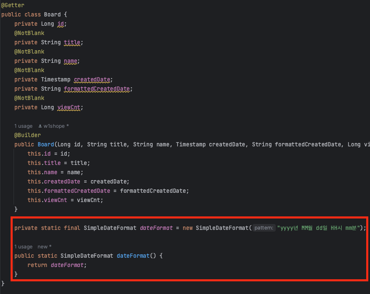This screenshot has height=294, width=370.
Task: Click the underlined field 'createdDate'
Action: tap(92, 80)
